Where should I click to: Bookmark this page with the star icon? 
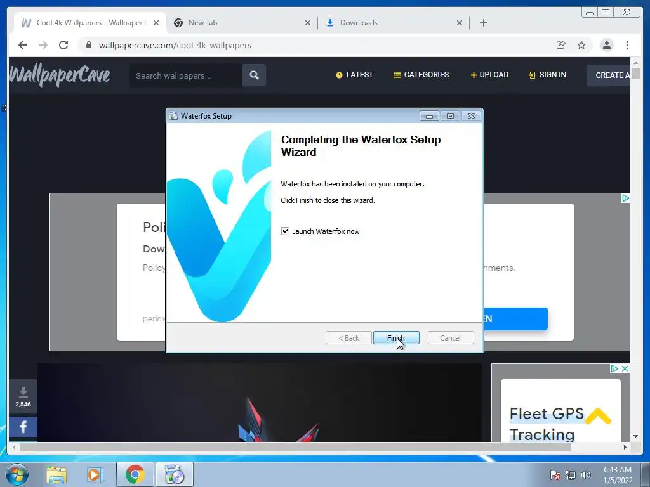pos(581,45)
